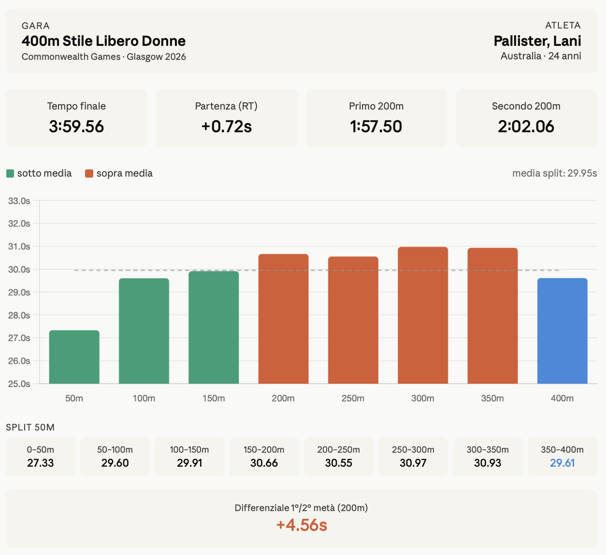Screen dimensions: 606x555
Task: Click the '33.0s' y-axis label
Action: [x=19, y=201]
